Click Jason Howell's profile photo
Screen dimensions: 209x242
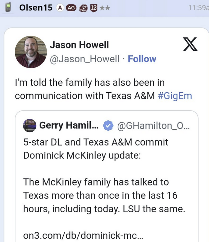pyautogui.click(x=31, y=52)
